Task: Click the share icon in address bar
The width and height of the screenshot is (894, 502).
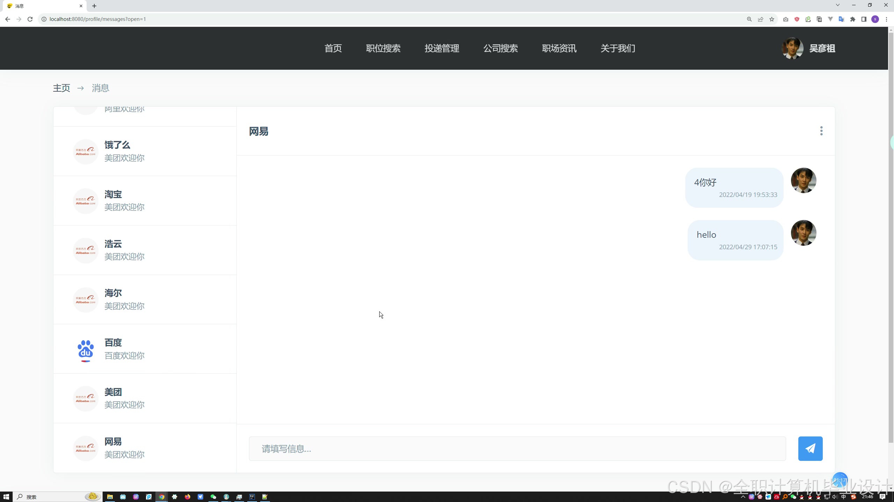Action: point(761,19)
